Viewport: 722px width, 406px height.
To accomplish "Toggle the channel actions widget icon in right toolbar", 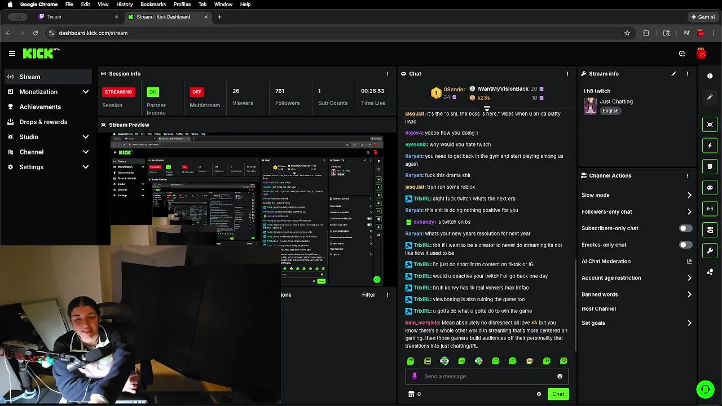I will click(710, 230).
